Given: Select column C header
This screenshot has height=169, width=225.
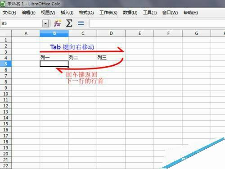Looking at the screenshot, I should 83,33.
